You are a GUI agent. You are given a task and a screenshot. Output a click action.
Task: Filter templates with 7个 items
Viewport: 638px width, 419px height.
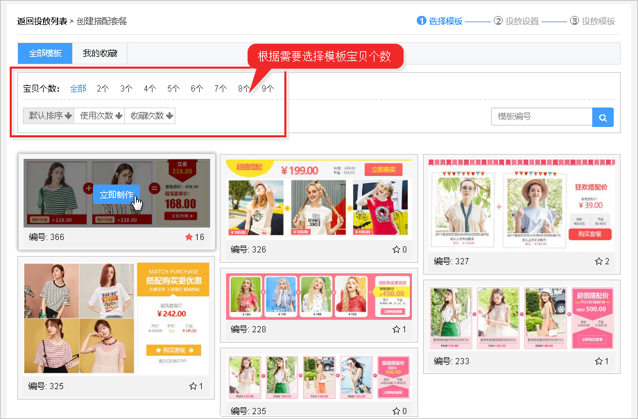221,88
